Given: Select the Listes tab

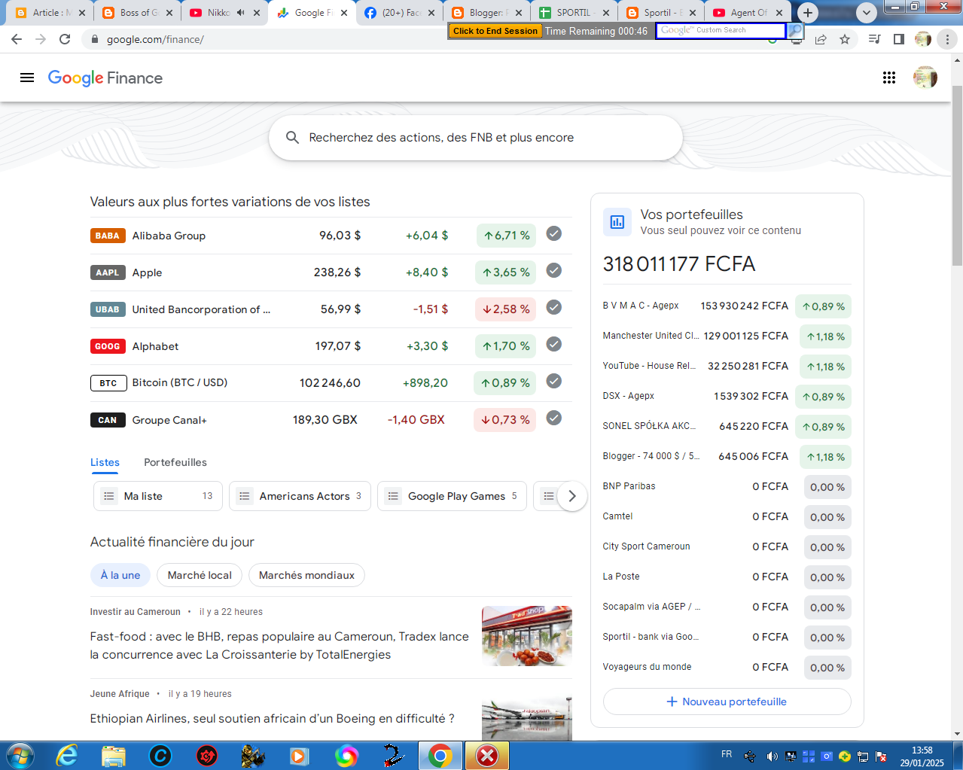Looking at the screenshot, I should point(105,462).
